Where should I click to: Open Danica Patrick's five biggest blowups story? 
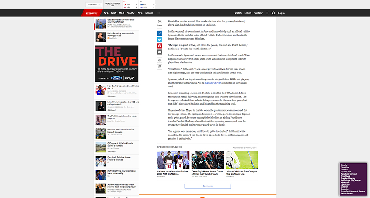120,131
